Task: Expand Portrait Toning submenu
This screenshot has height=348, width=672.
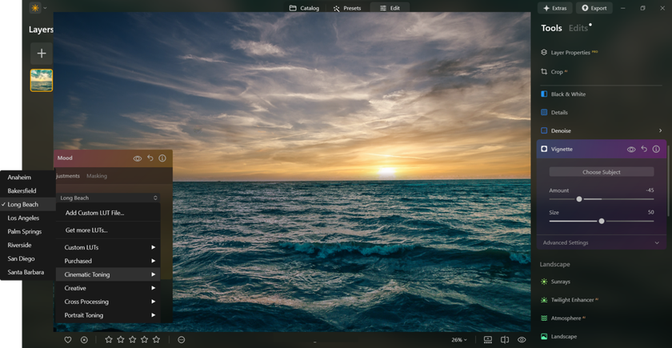Action: pyautogui.click(x=108, y=315)
